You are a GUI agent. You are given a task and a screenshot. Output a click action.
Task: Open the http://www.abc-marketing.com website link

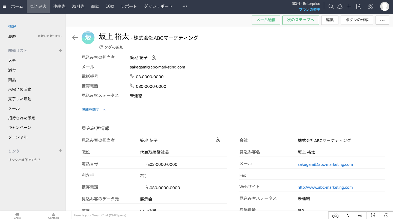coord(325,187)
